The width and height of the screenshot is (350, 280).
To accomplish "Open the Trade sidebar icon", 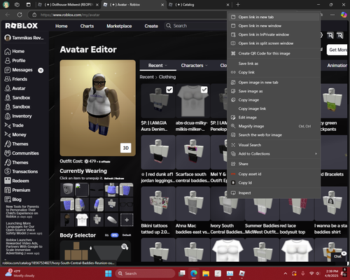I will pos(8,125).
